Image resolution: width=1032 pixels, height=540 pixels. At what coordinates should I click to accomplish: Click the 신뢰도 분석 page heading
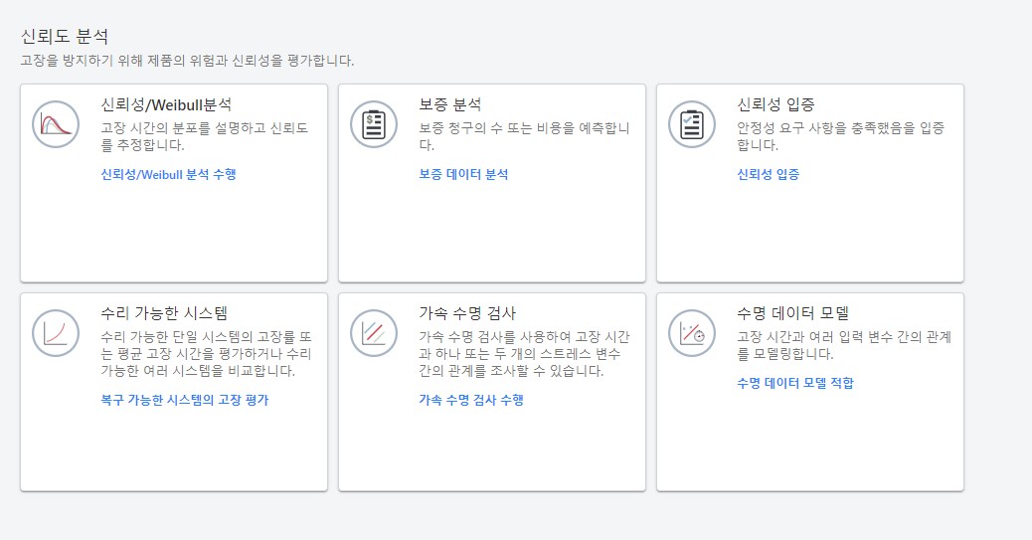[65, 37]
